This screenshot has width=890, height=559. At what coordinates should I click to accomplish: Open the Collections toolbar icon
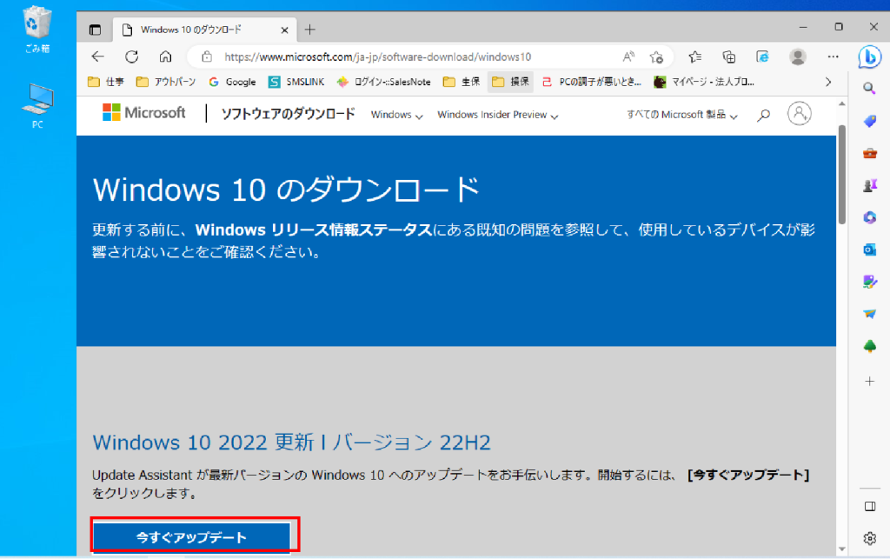[729, 57]
